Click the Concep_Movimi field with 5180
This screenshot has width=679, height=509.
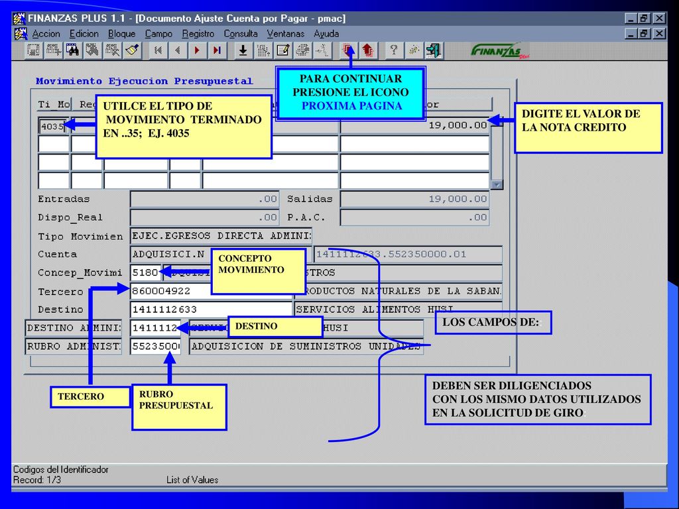click(x=145, y=272)
